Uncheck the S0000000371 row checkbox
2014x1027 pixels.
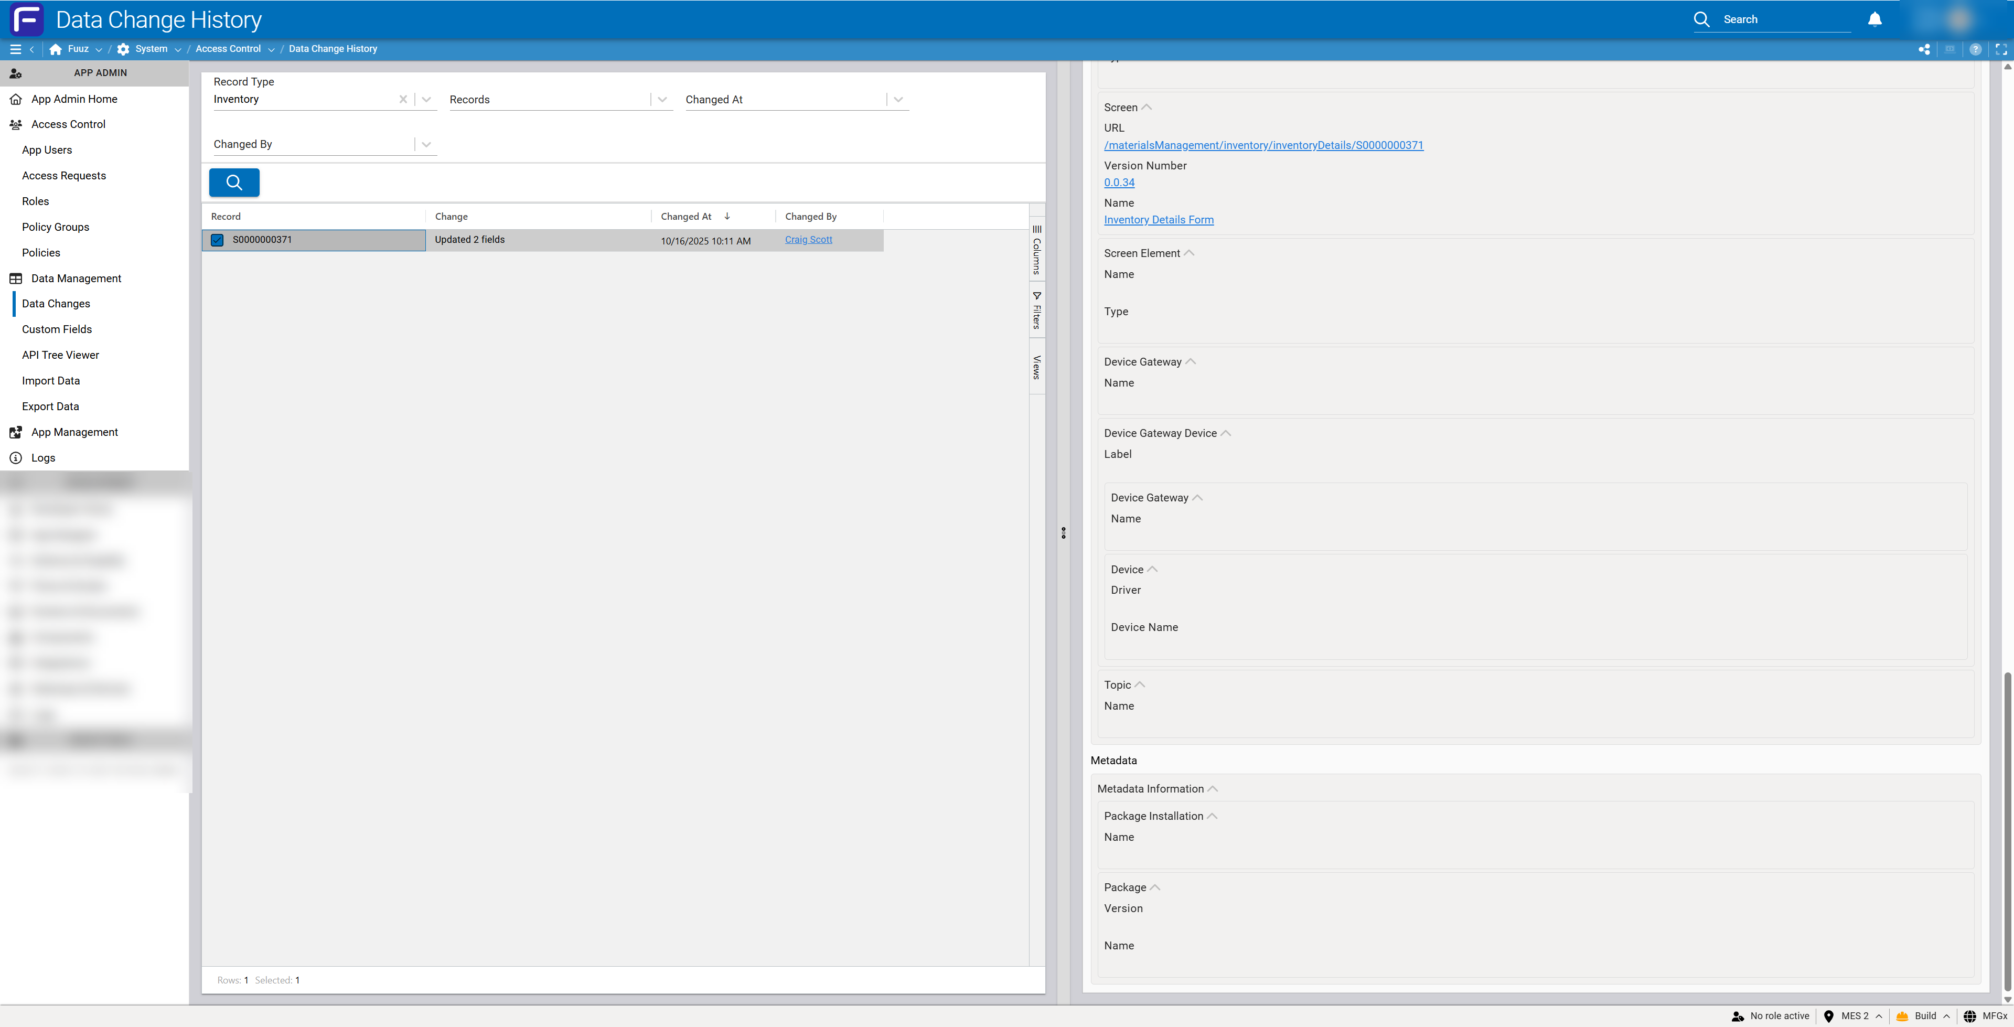click(x=217, y=240)
